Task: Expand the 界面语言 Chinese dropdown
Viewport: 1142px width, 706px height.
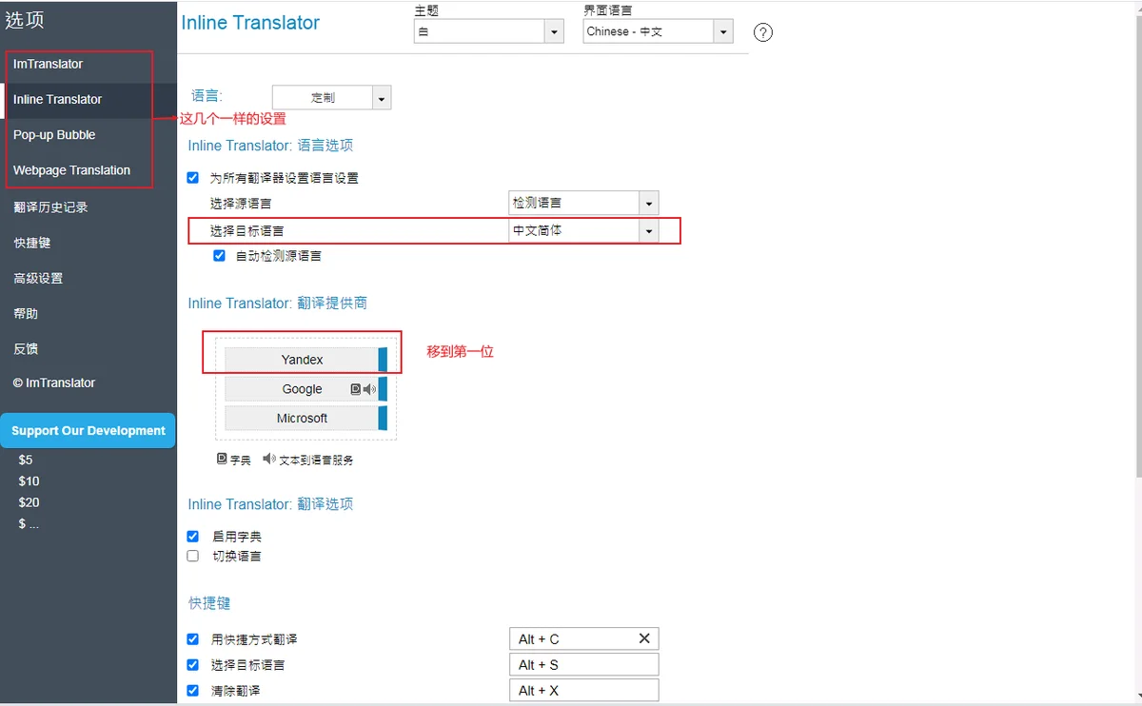Action: tap(658, 31)
